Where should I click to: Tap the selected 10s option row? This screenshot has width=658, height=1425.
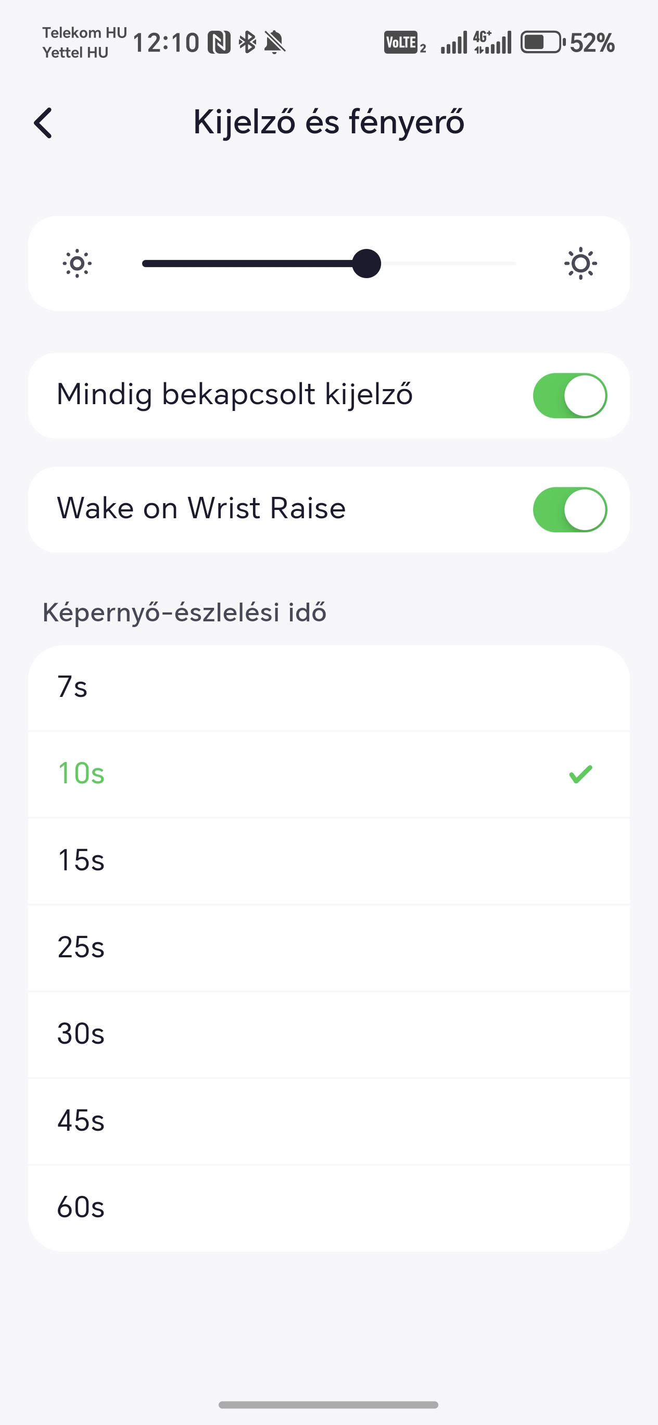[x=329, y=774]
